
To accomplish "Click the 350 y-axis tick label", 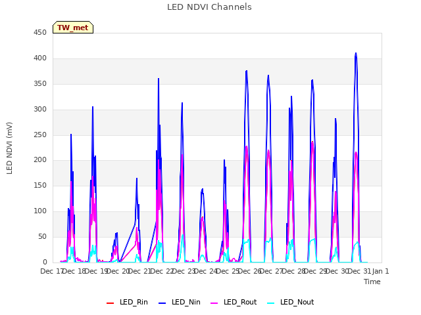I will tap(40, 83).
